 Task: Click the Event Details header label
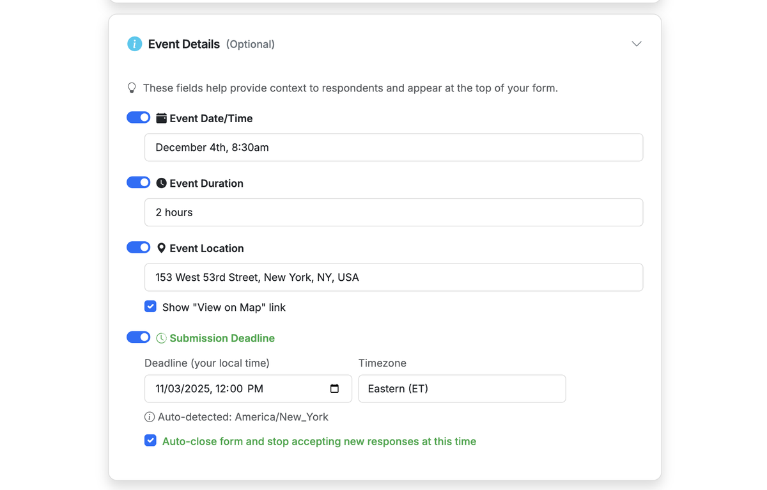click(183, 43)
